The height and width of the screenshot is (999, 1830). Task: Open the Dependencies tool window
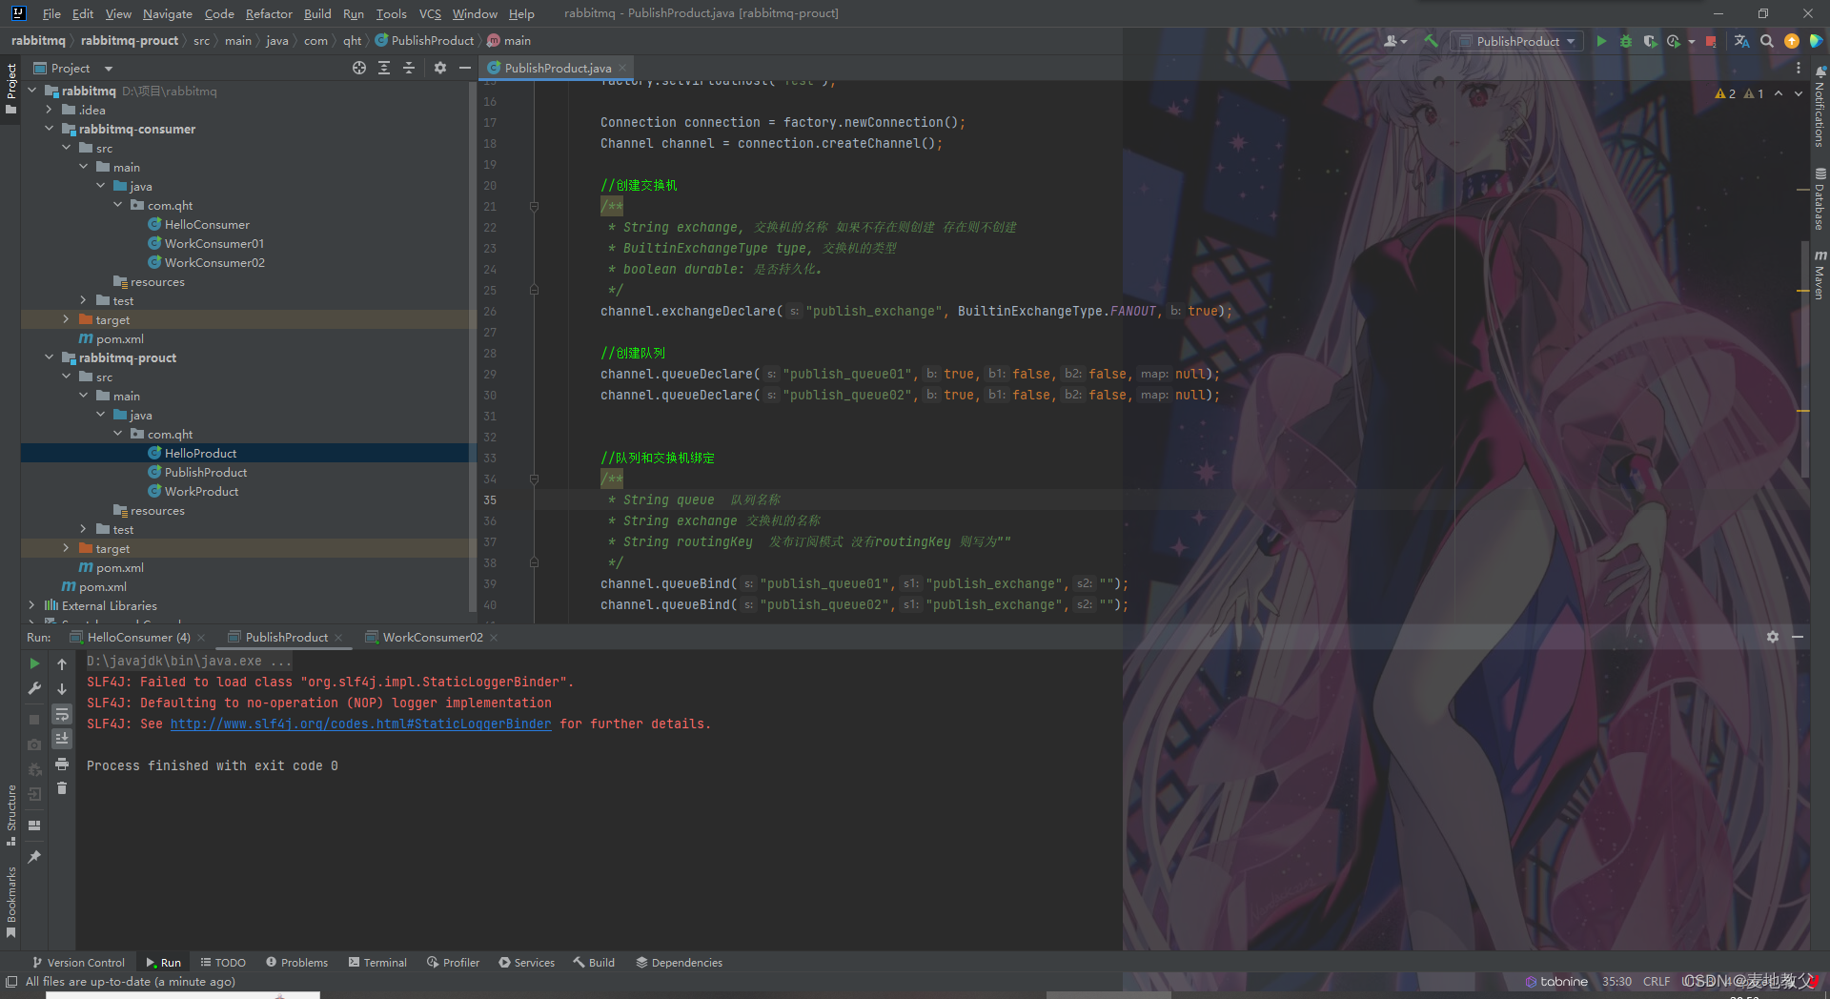pyautogui.click(x=679, y=963)
